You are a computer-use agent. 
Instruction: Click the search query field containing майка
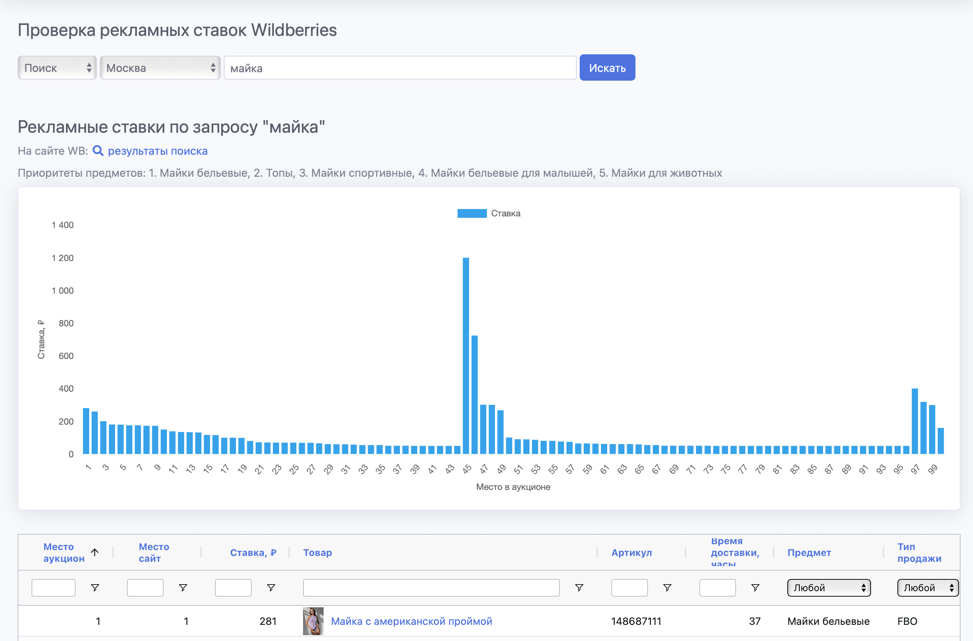click(x=400, y=67)
